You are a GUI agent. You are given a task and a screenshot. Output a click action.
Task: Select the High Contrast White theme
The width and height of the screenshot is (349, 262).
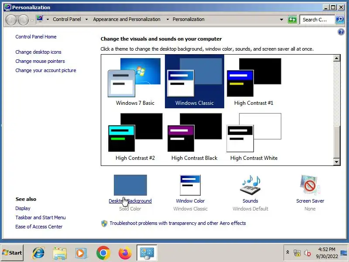254,137
